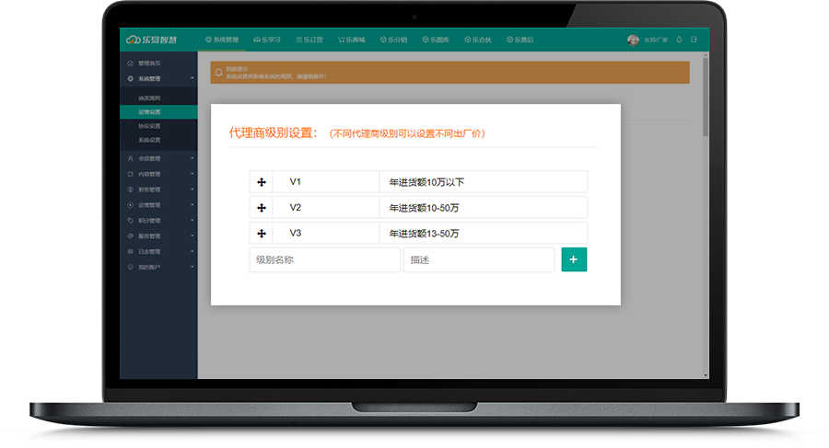This screenshot has width=829, height=448.
Task: Collapse the 系统管理 sidebar section
Action: pyautogui.click(x=158, y=79)
